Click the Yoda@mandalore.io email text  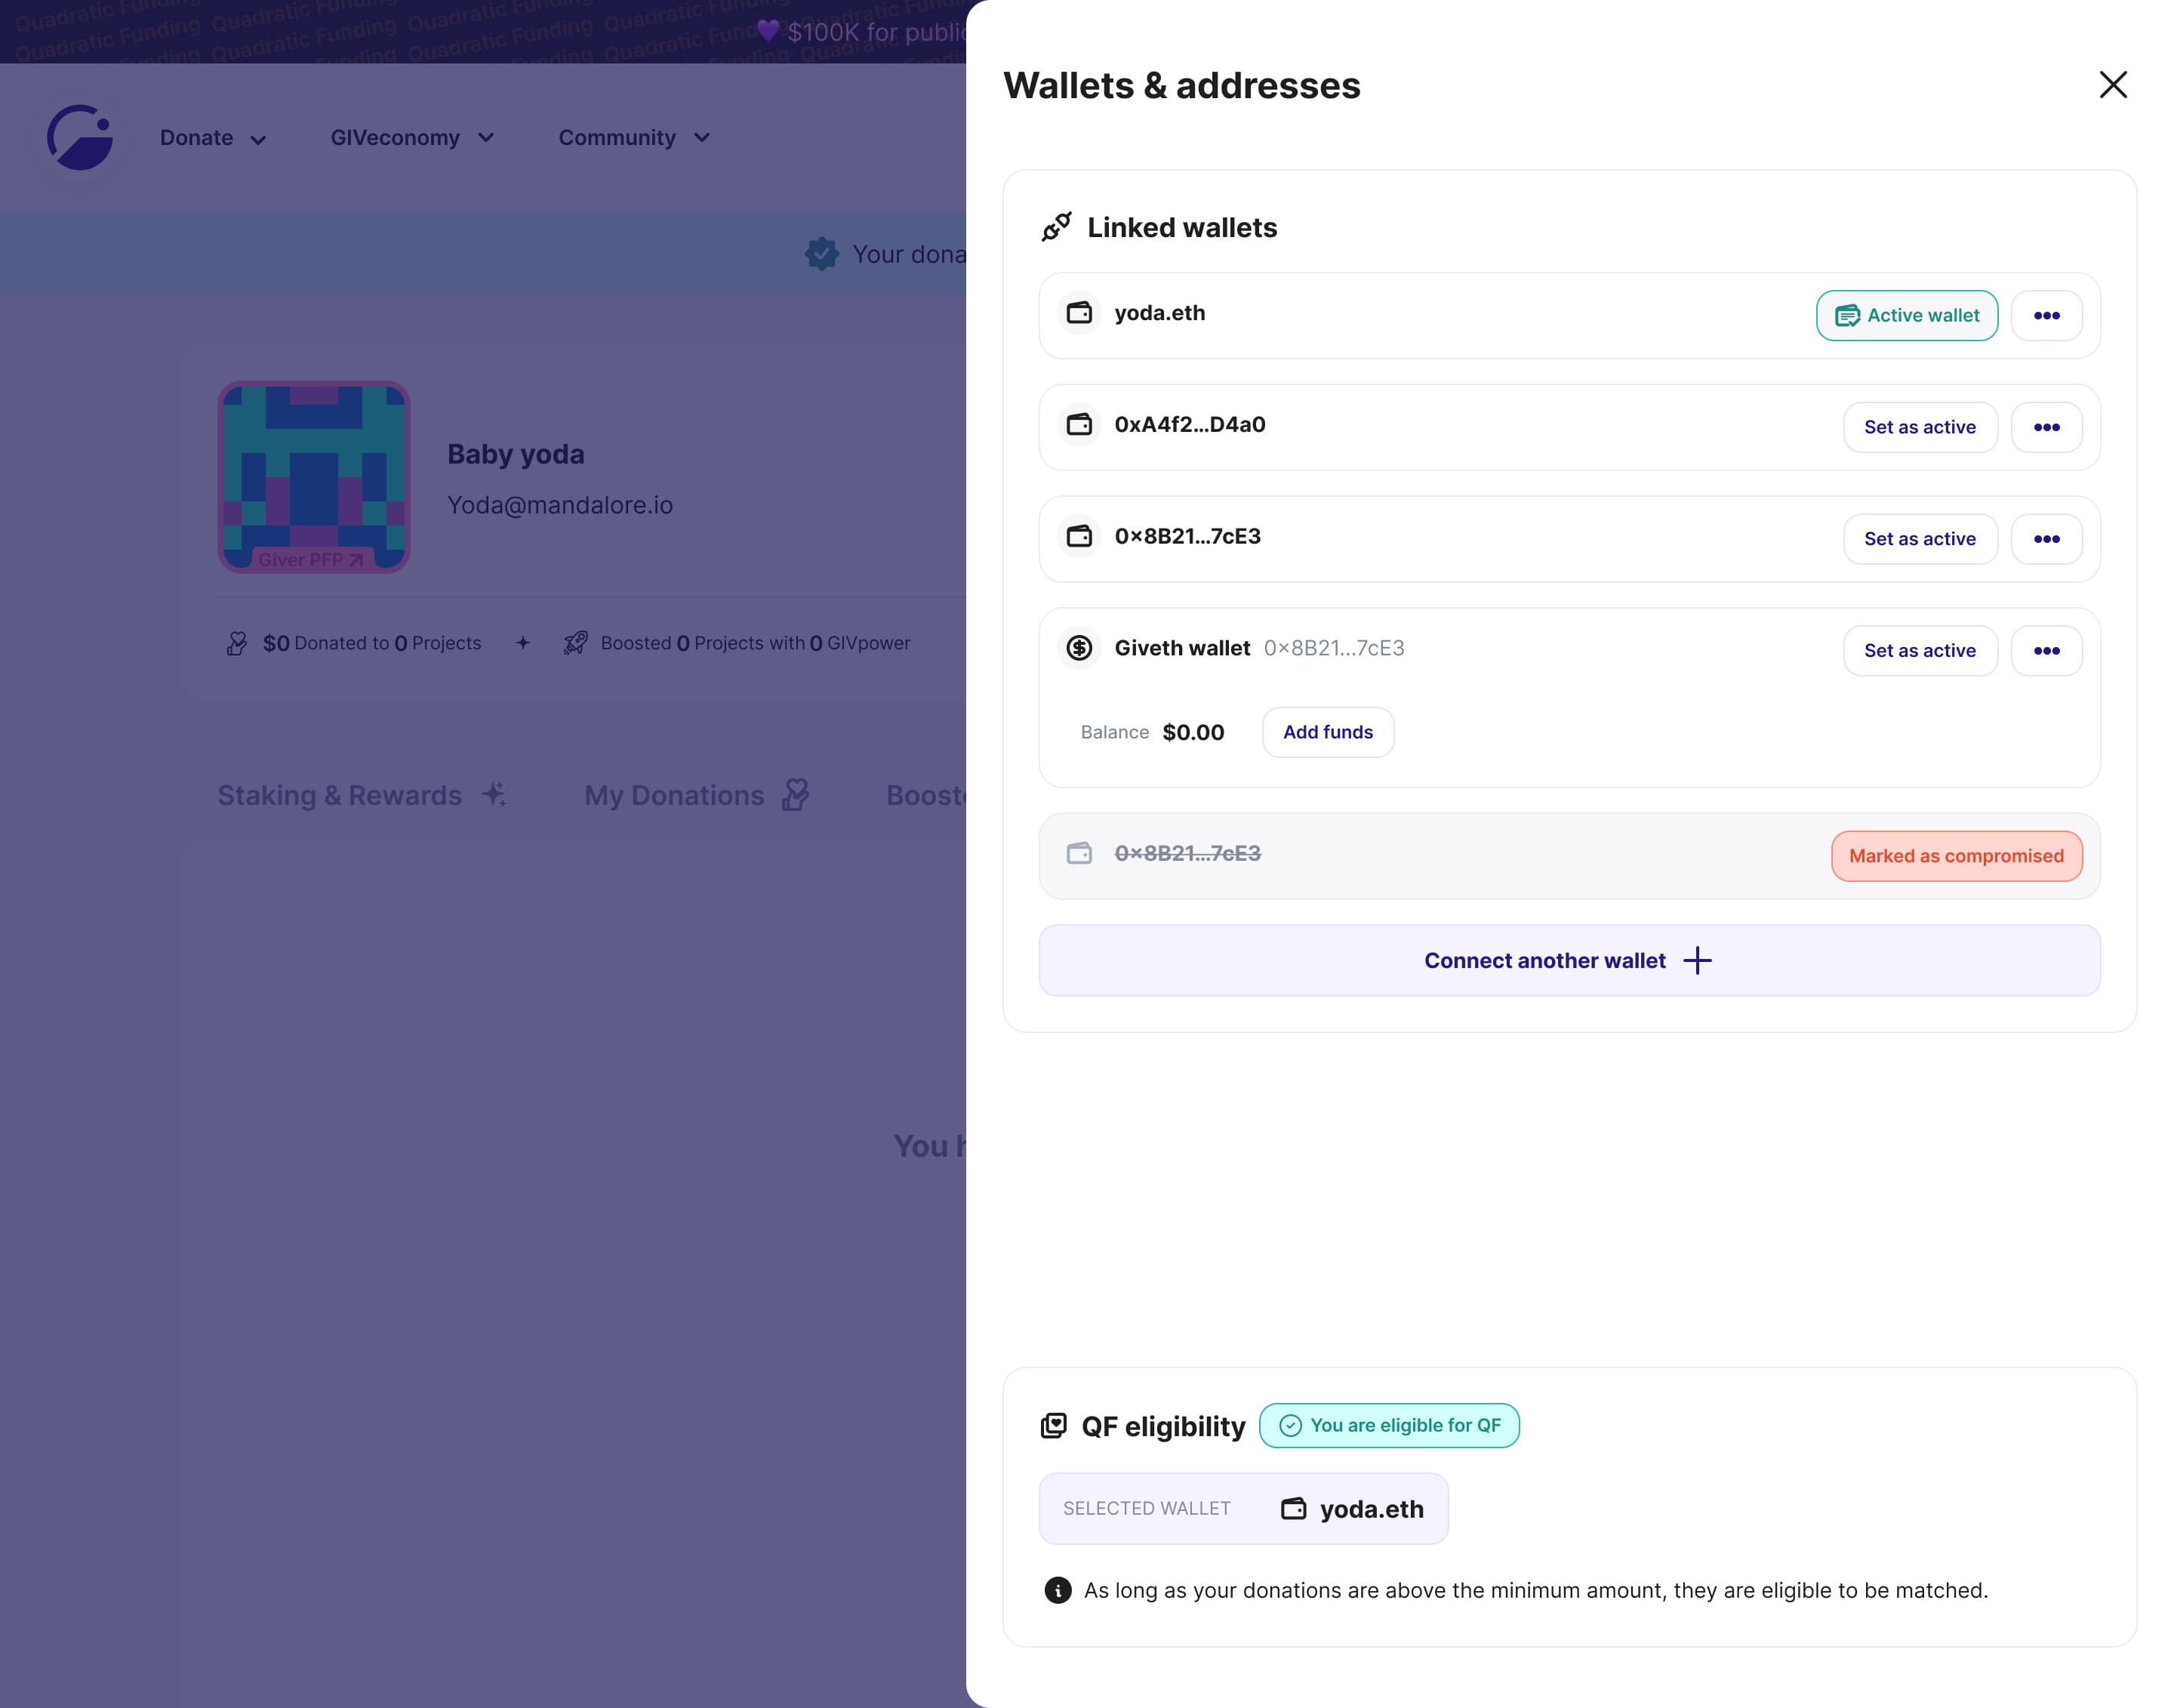[560, 505]
